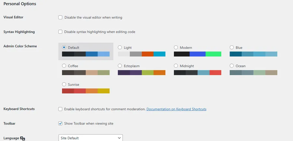Viewport: 293px width, 141px height.
Task: Pick the Sunrise color scheme
Action: [64, 85]
